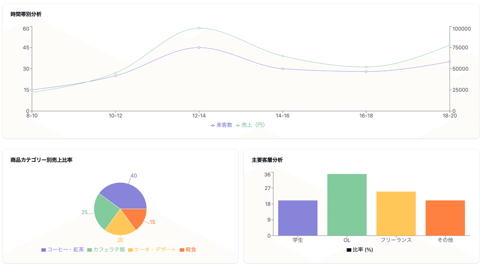
Task: Click the 売上 data point at 14-16
Action: tap(283, 56)
